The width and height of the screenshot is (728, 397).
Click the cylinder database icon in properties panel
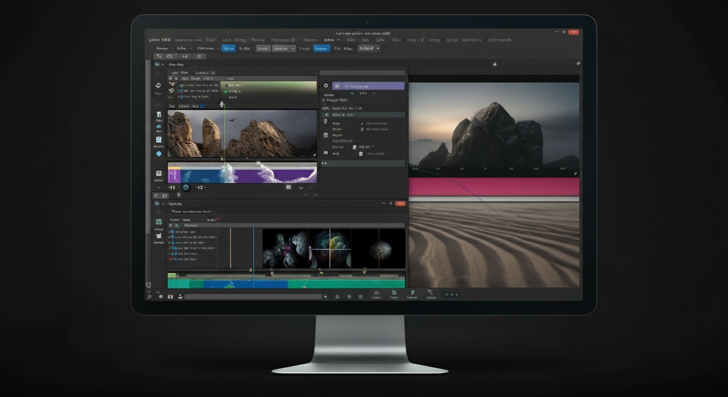[326, 135]
